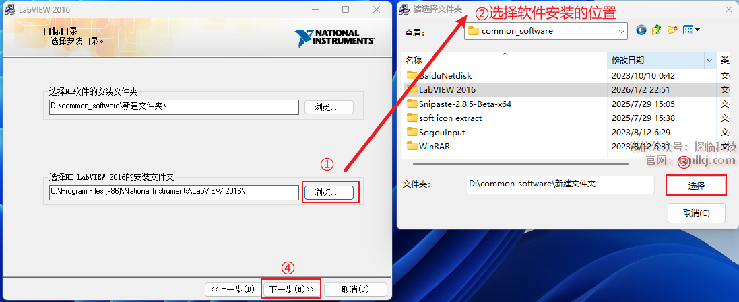Maximize the LabVIEW 2016 installer window
Screen dimensions: 739x302
(346, 9)
